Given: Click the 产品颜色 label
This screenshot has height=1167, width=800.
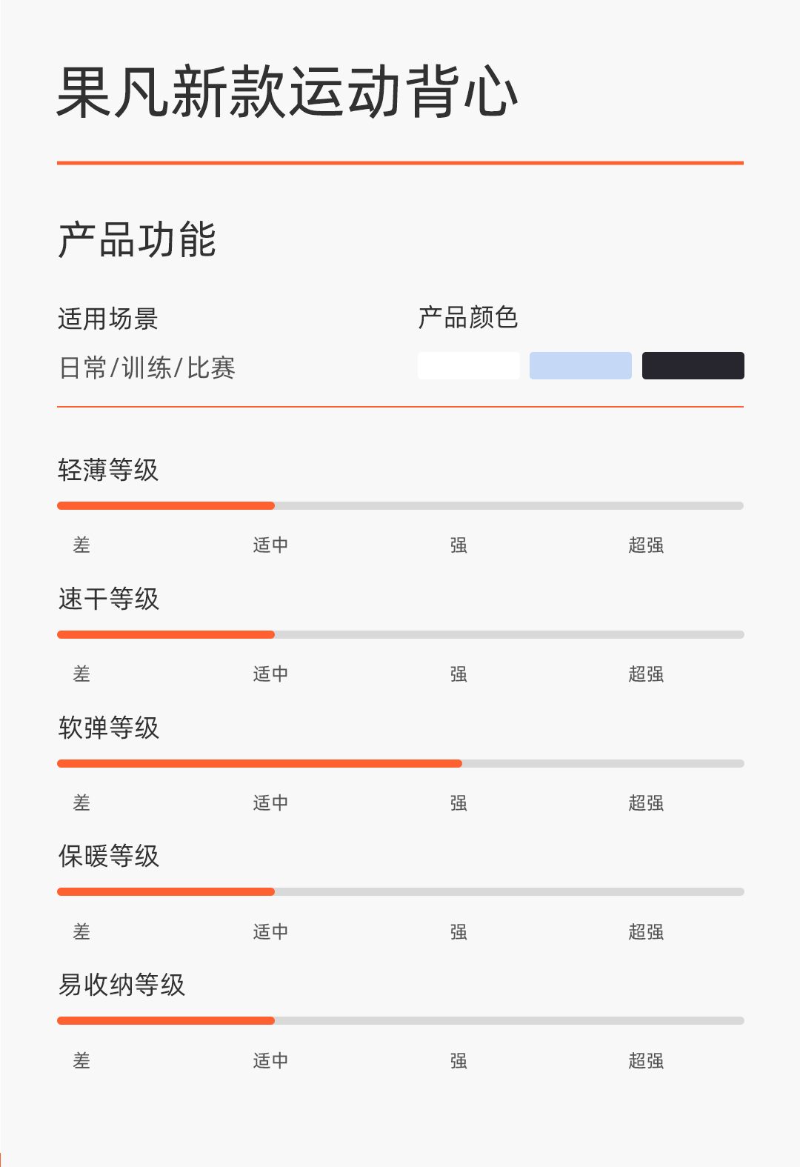Looking at the screenshot, I should pos(468,318).
